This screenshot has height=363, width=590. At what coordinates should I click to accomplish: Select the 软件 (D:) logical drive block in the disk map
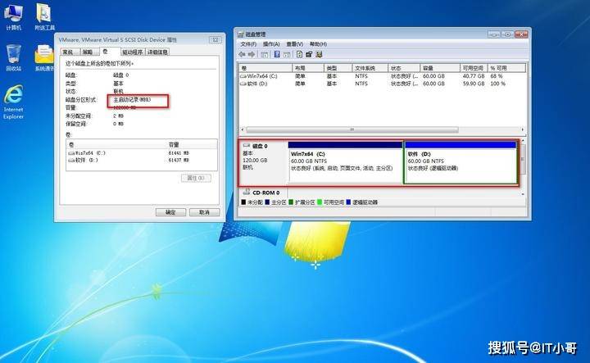[x=461, y=162]
